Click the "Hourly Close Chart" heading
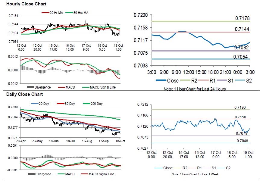Viewport: 263px width, 181px height. tap(26, 4)
